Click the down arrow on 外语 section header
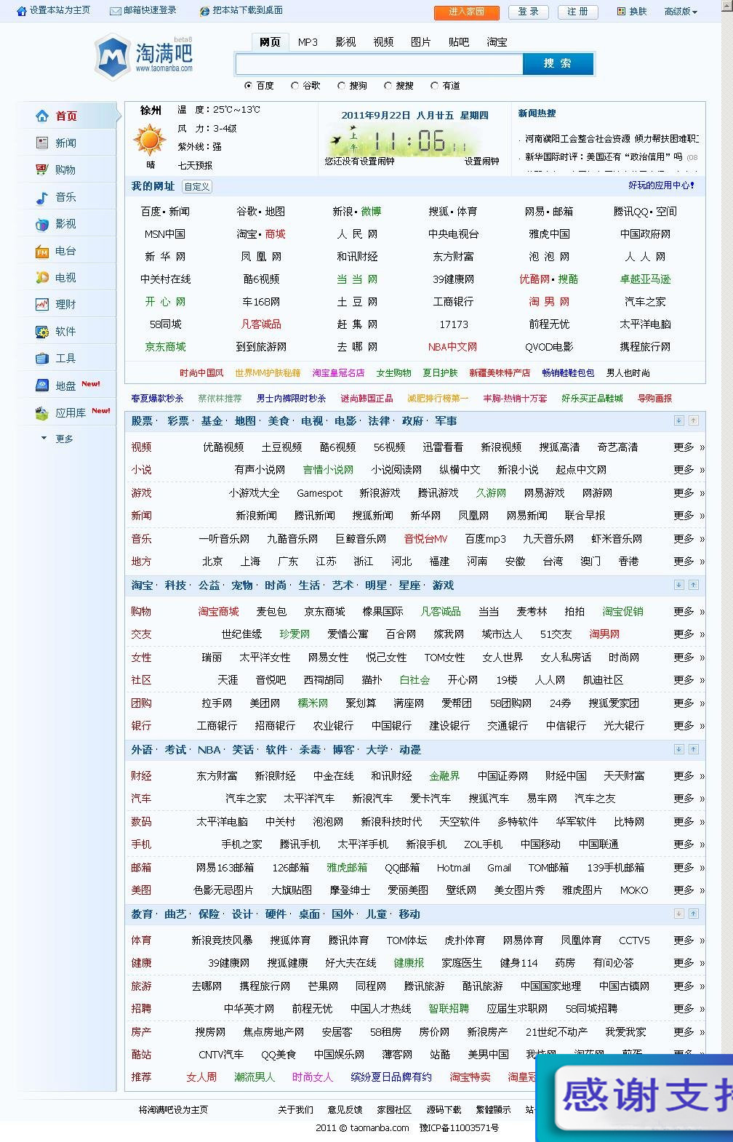 pos(679,749)
